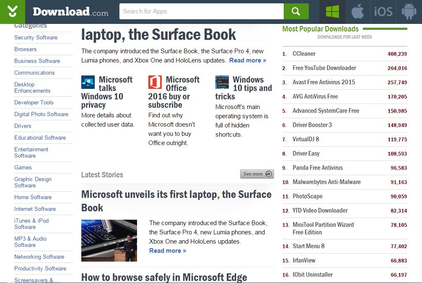
Task: Open the How to browse safely in Microsoft Edge story
Action: (164, 278)
